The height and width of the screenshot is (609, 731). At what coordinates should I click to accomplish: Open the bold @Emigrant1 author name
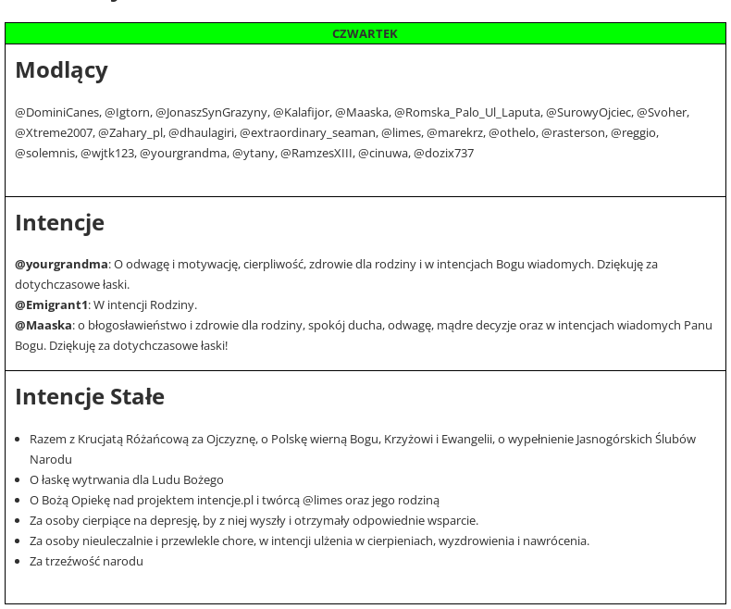51,304
